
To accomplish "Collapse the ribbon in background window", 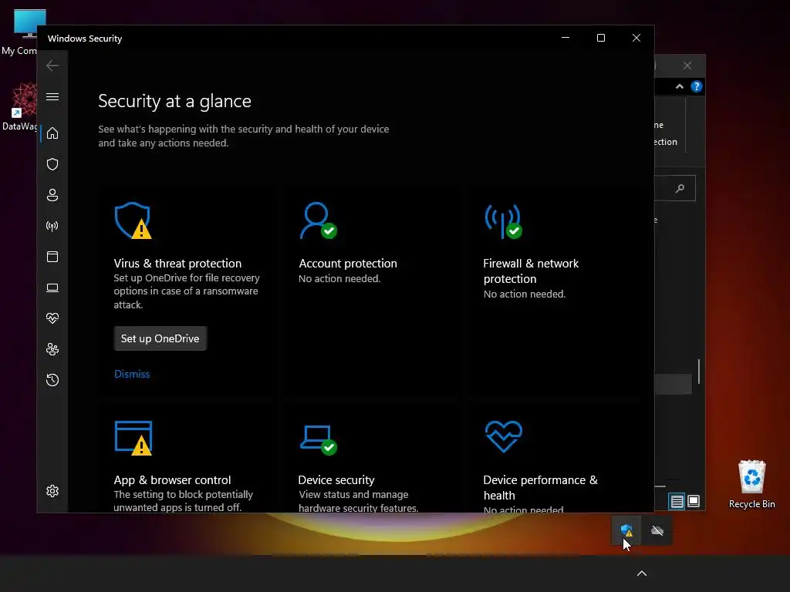I will [680, 86].
